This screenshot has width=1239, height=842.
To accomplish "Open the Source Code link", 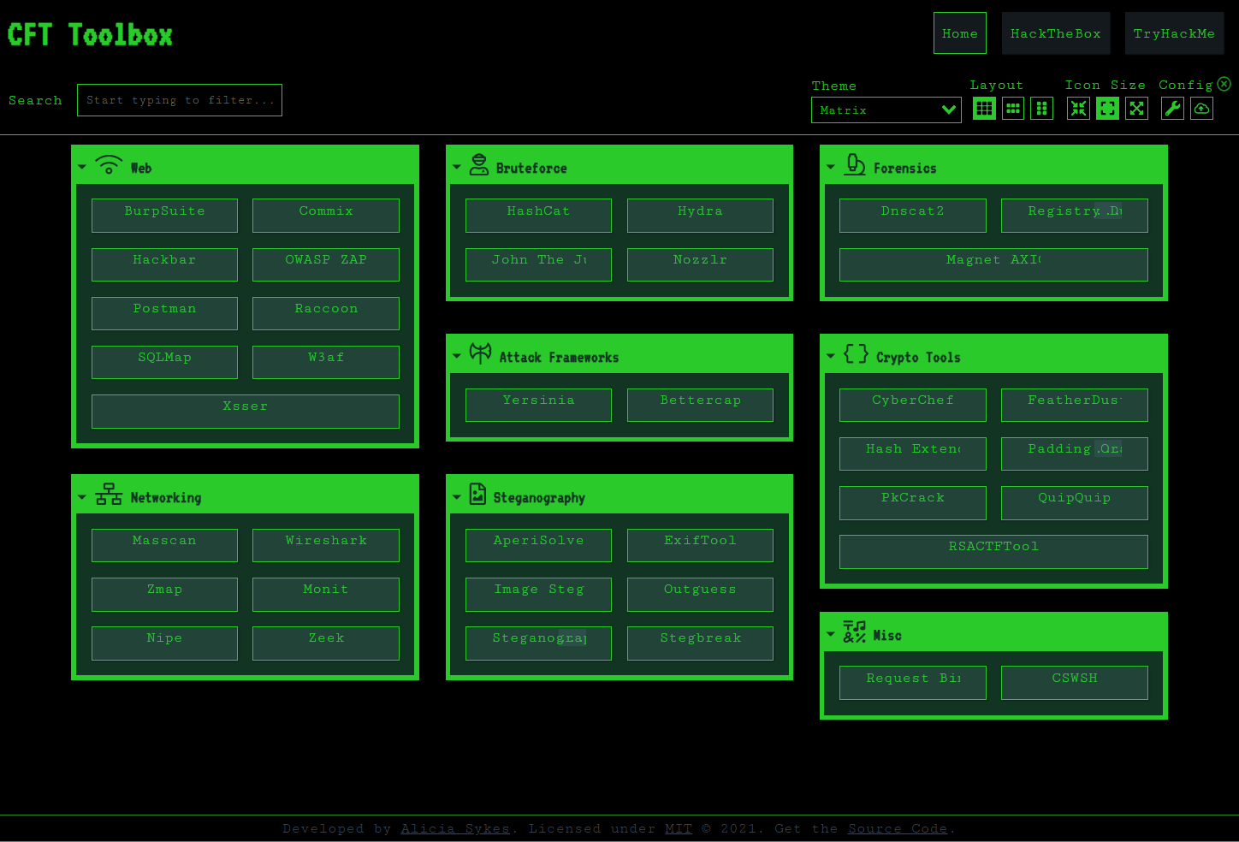I will (x=898, y=828).
